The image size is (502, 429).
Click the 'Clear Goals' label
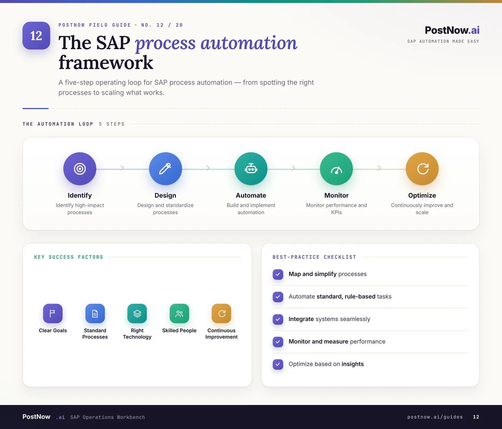coord(53,331)
